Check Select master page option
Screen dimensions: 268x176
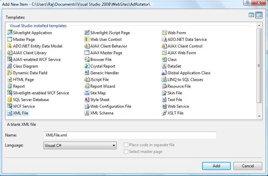click(126, 151)
